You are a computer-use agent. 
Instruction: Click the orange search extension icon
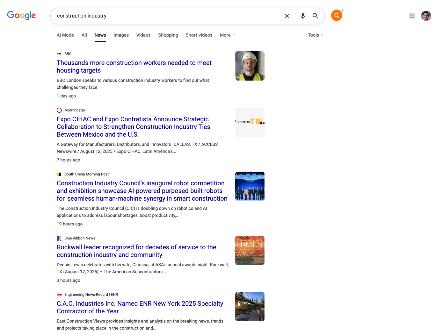[x=337, y=15]
